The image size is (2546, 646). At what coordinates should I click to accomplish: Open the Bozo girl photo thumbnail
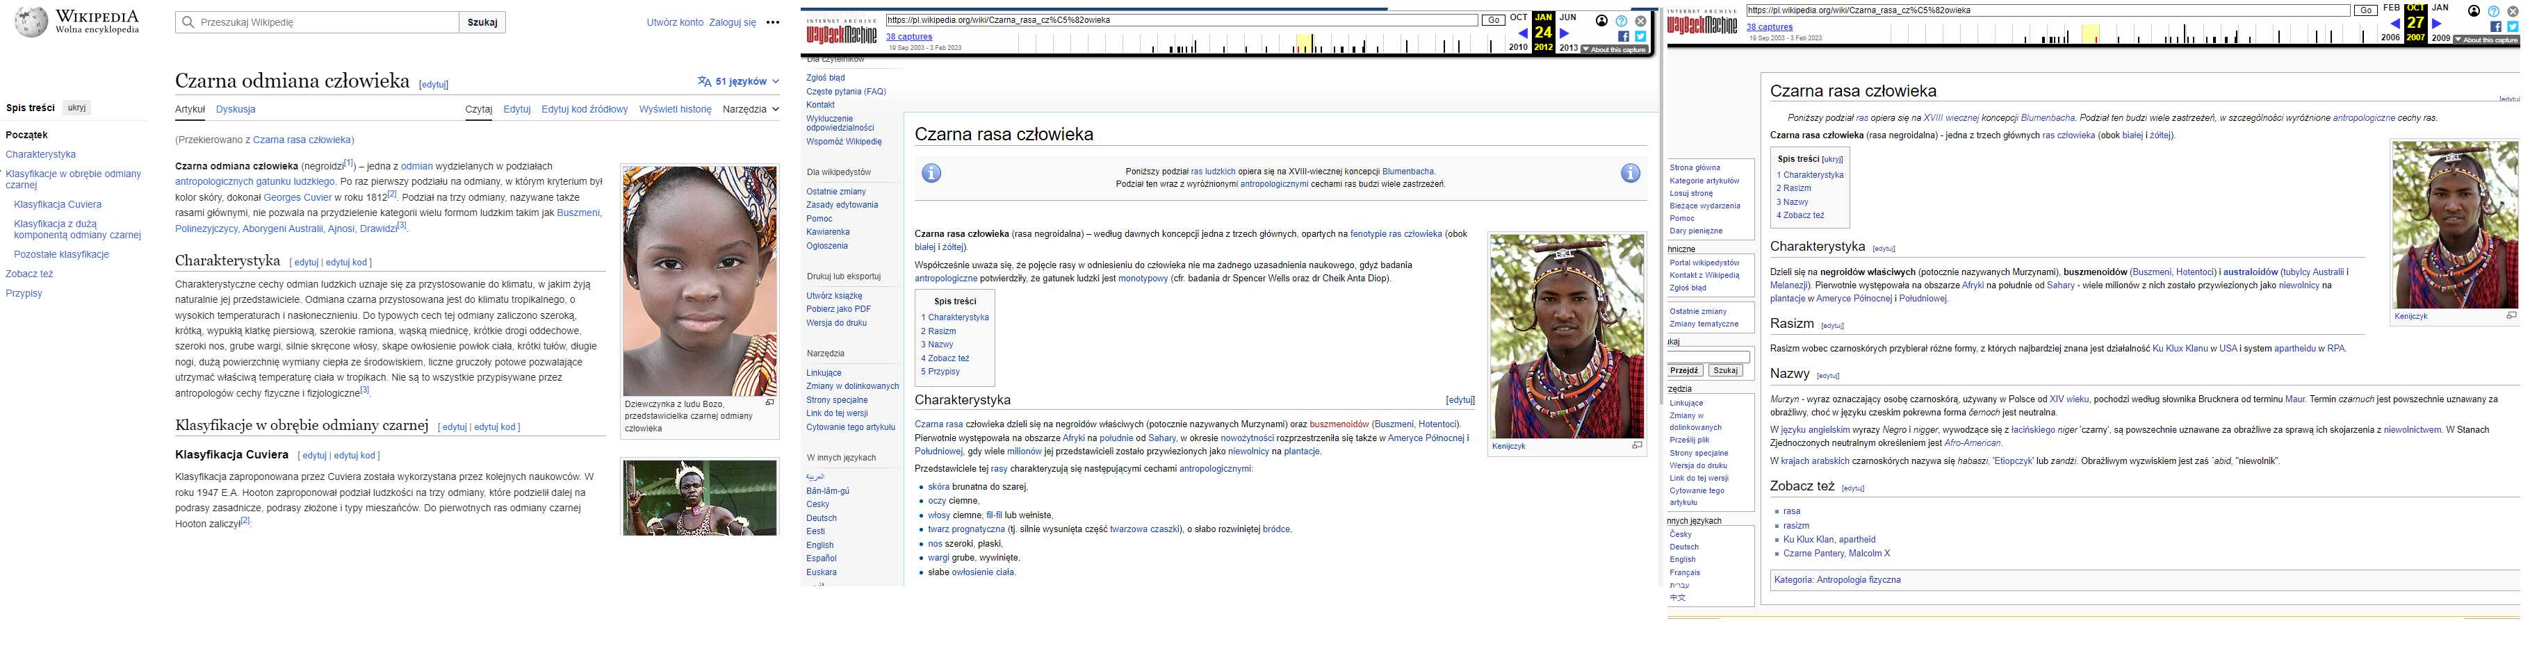[x=699, y=281]
